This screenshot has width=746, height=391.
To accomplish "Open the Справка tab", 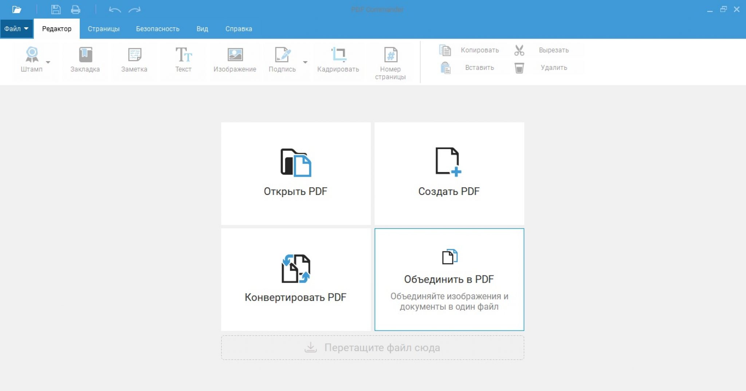I will (239, 29).
